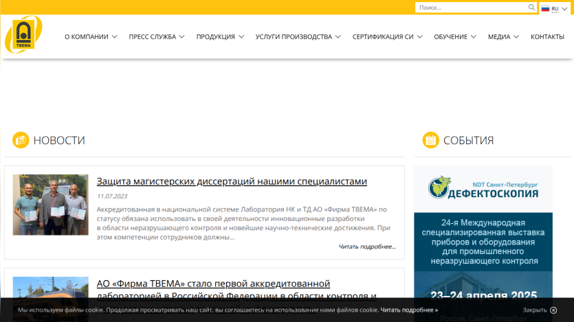
Task: Click Читать подробнее under dissertations article
Action: (x=367, y=246)
